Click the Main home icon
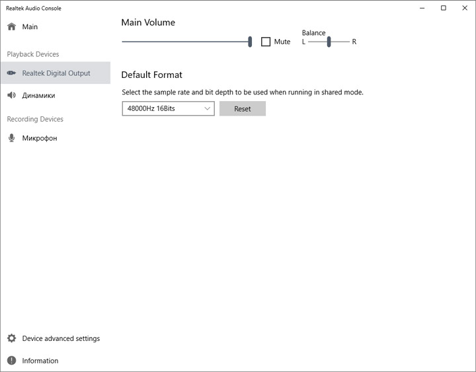This screenshot has width=476, height=372. click(11, 27)
